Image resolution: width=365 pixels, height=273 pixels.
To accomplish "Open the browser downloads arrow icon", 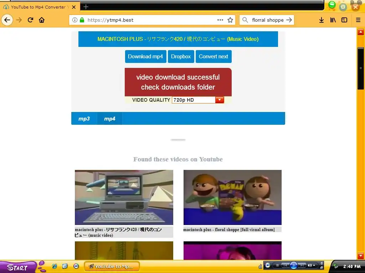I will pyautogui.click(x=322, y=20).
